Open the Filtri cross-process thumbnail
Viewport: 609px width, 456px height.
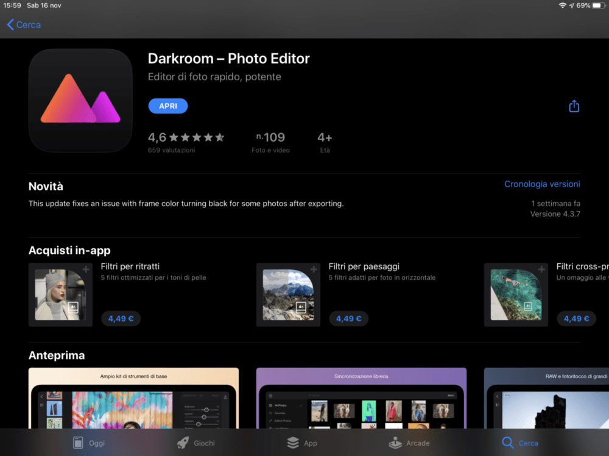(x=516, y=295)
